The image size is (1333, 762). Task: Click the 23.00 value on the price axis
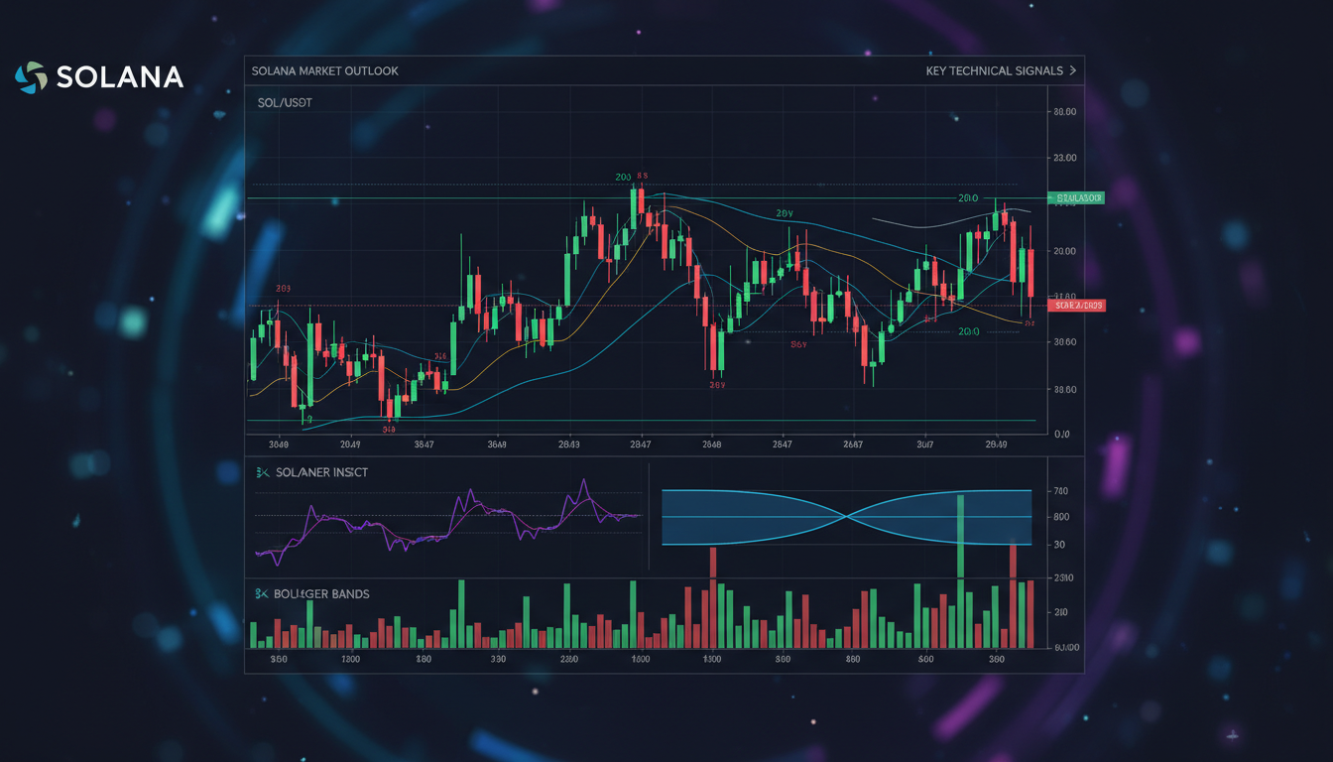tap(1065, 158)
